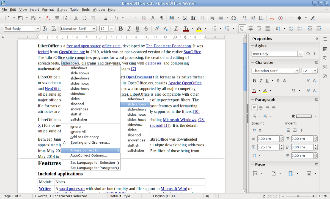Toggle italic formatting
Viewport: 330px width, 199px height.
click(129, 29)
